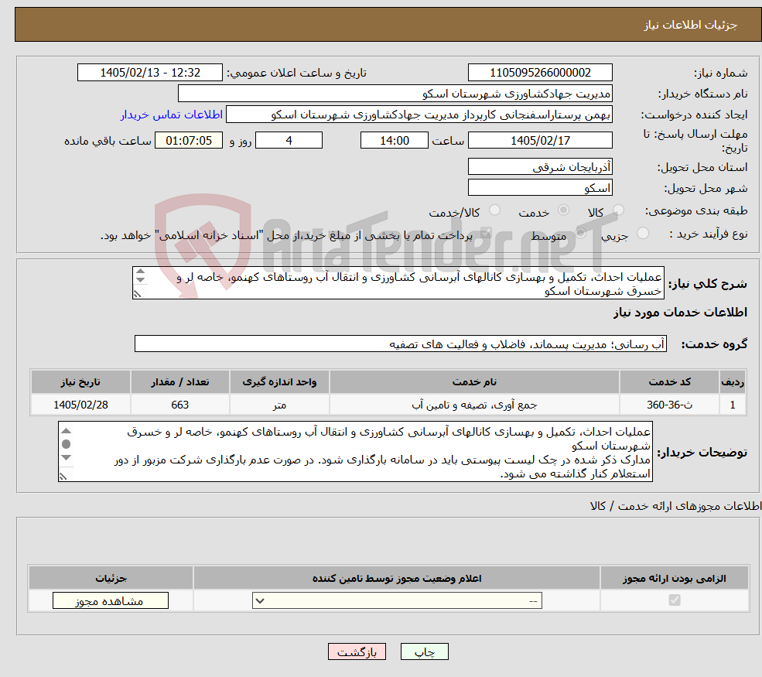Click the چاپ print button

coord(424,651)
